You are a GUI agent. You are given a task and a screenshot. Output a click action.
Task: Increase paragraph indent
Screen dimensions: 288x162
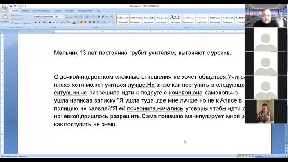click(x=103, y=17)
